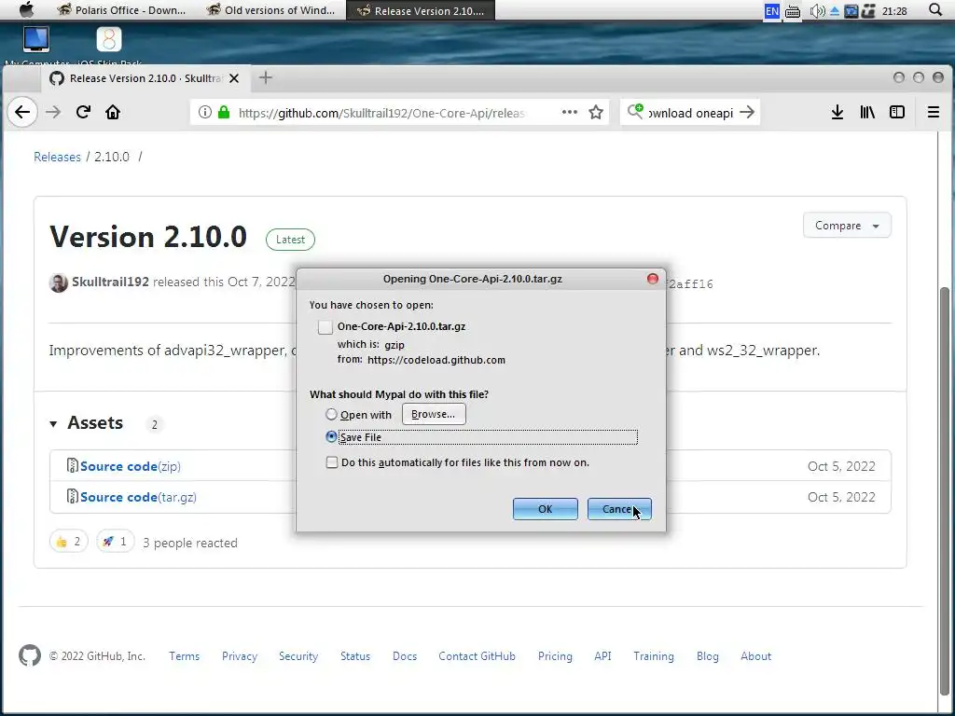Screen dimensions: 955x716
Task: Bookmark this page with the star
Action: 596,112
